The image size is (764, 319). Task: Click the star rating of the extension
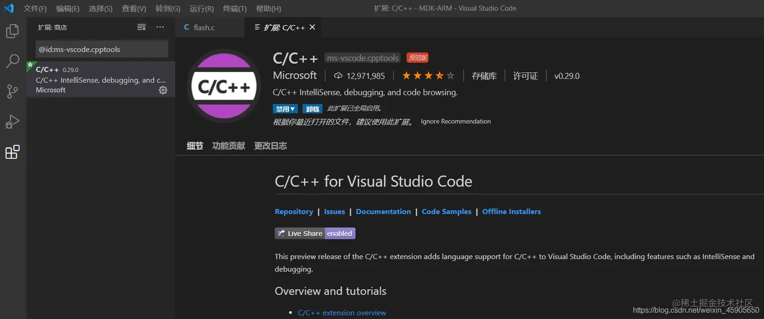point(428,76)
